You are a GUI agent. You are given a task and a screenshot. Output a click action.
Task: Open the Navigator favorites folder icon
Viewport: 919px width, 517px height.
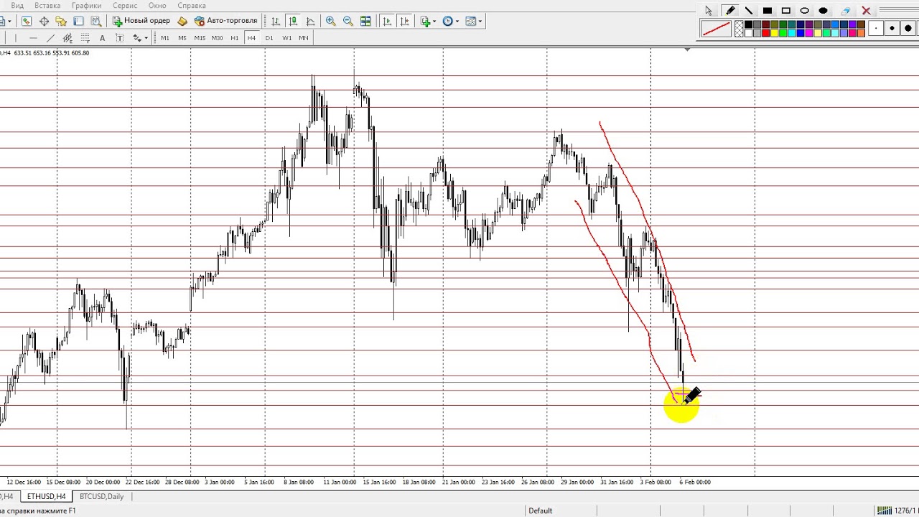tap(61, 22)
